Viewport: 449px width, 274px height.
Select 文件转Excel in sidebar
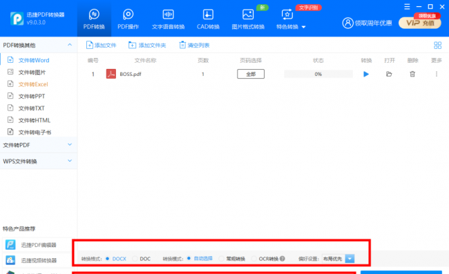coord(33,84)
